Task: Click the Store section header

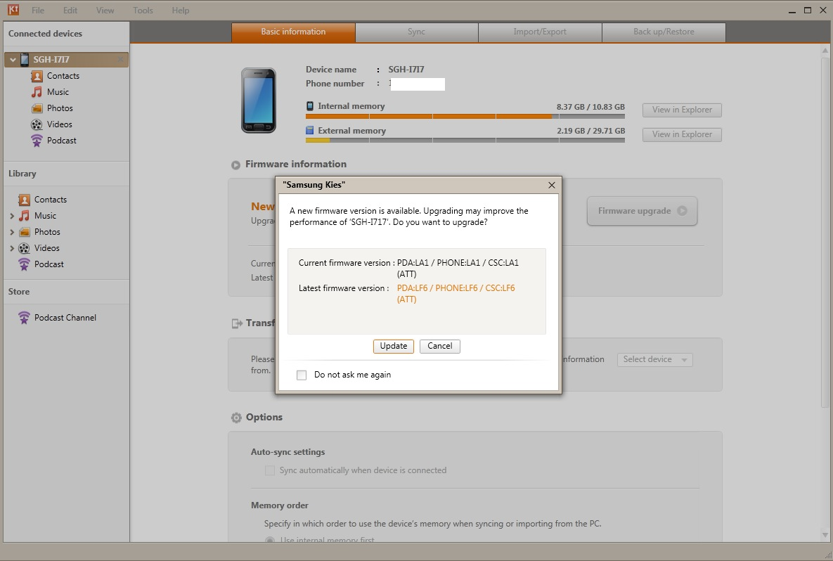Action: [19, 292]
